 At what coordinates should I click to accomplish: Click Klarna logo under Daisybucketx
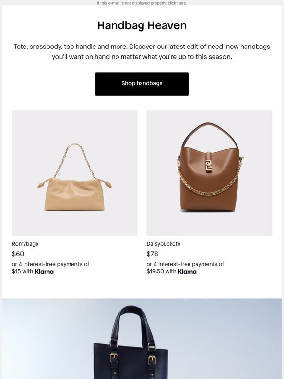click(x=187, y=272)
